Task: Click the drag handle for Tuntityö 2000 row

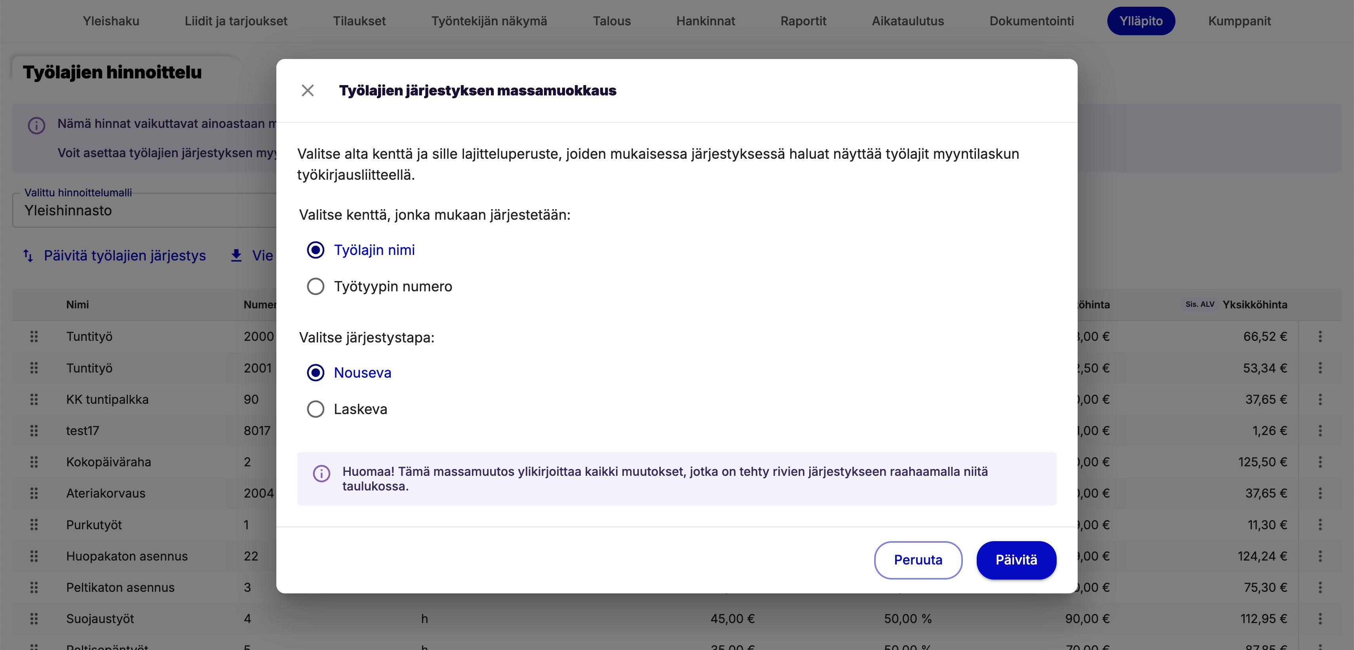Action: click(34, 336)
